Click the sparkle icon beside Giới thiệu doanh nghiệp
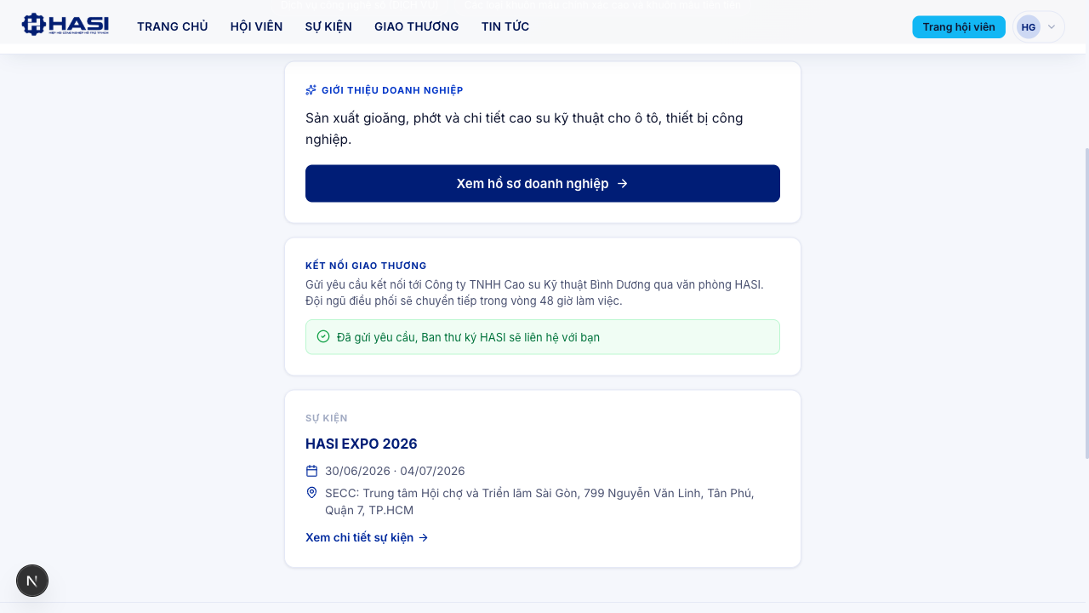This screenshot has width=1089, height=613. tap(311, 90)
